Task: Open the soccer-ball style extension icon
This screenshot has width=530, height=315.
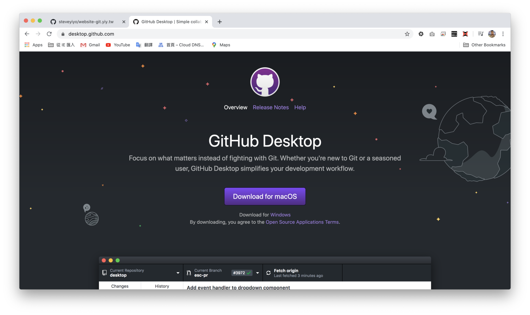Action: pyautogui.click(x=421, y=34)
